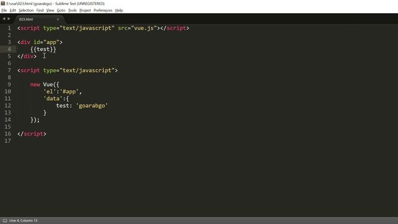Click line number 9 in gutter
The image size is (398, 224).
[x=9, y=85]
